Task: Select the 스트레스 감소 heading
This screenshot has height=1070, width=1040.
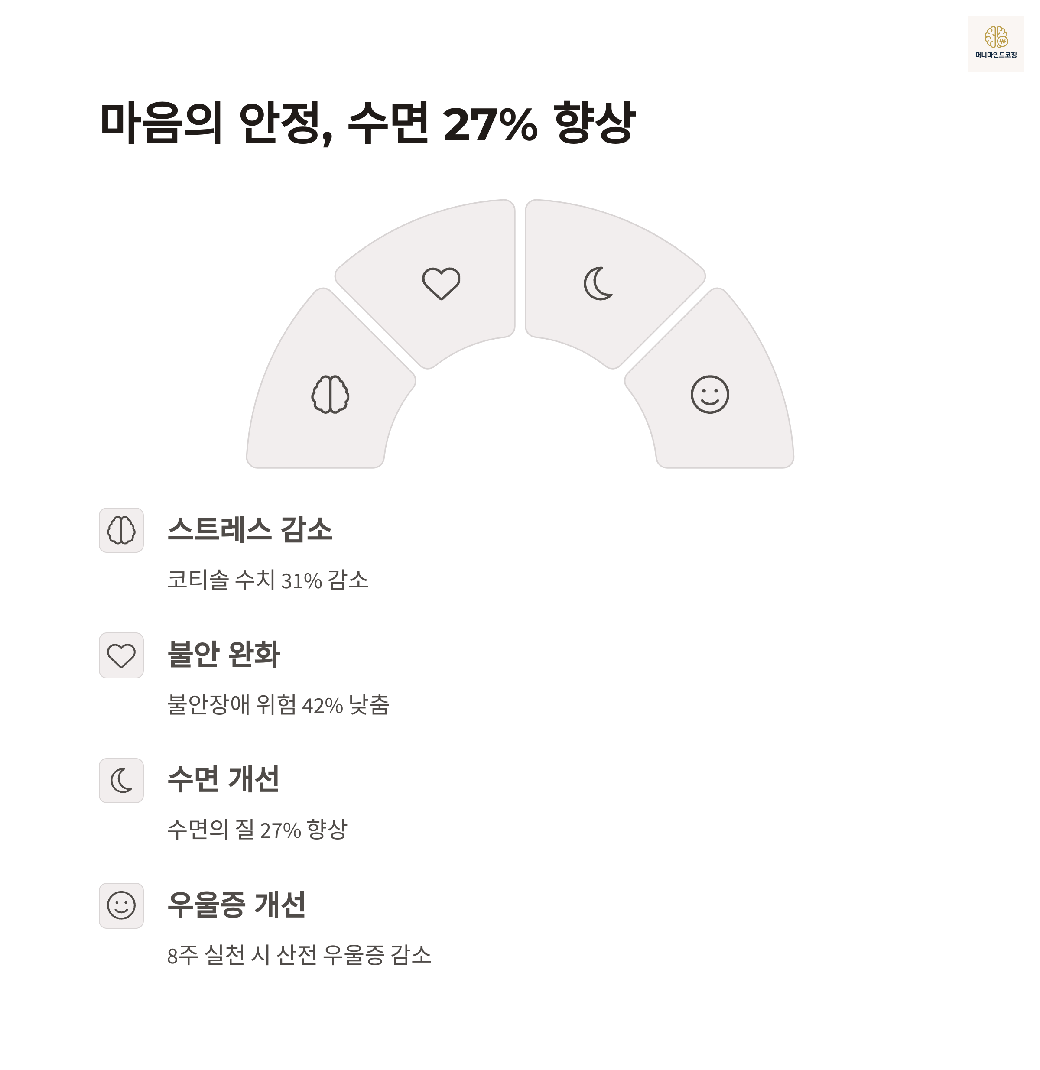Action: (x=250, y=529)
